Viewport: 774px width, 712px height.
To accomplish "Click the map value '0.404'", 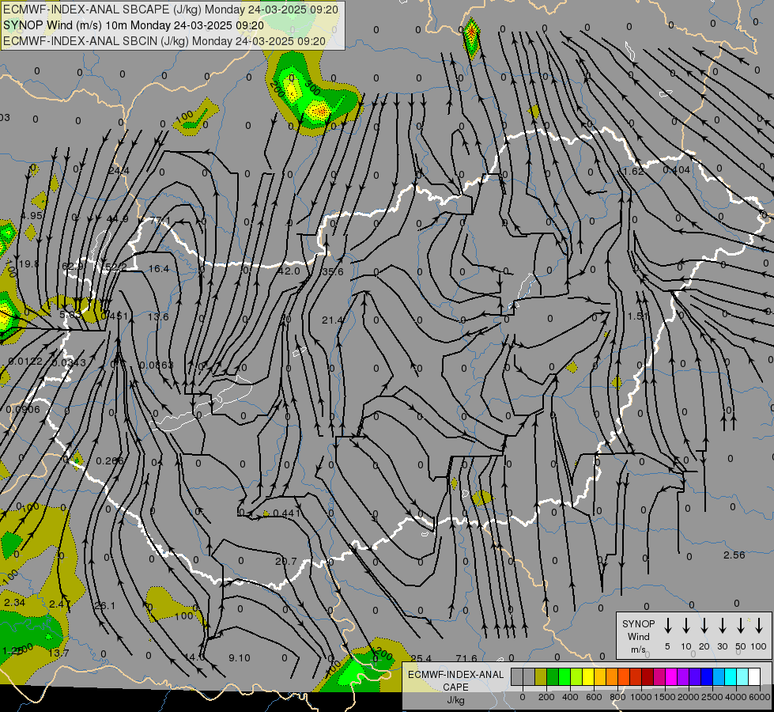I will tap(676, 170).
